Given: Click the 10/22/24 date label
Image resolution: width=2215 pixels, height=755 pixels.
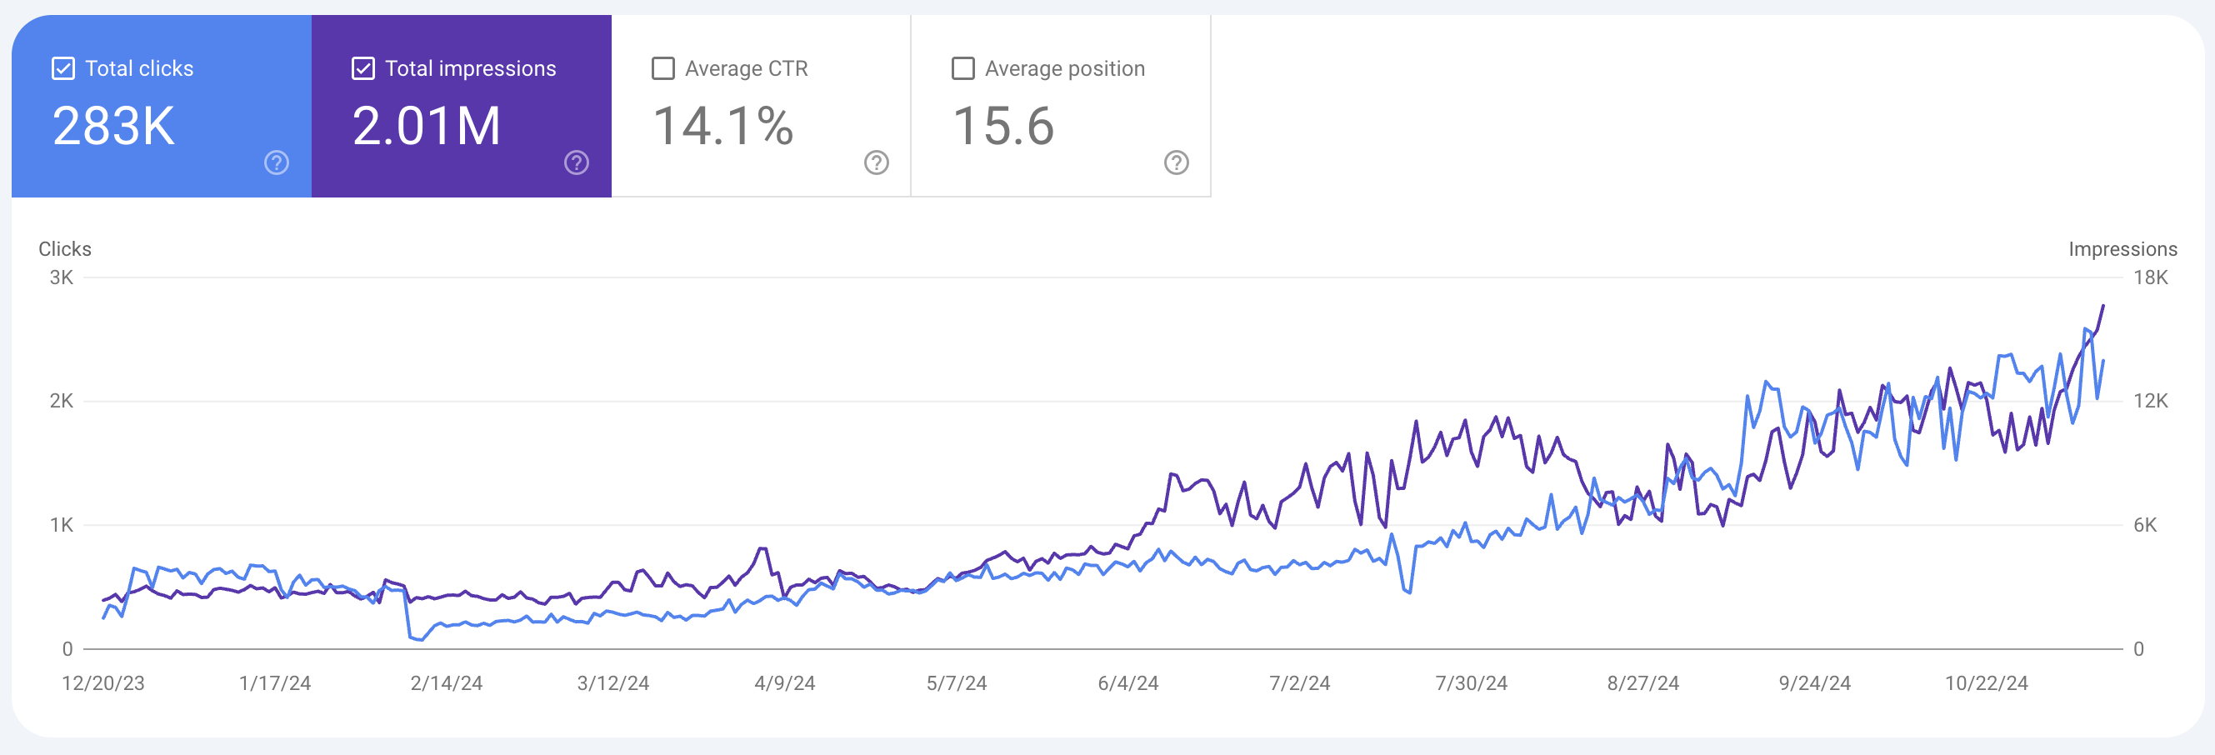Looking at the screenshot, I should click(x=1987, y=683).
